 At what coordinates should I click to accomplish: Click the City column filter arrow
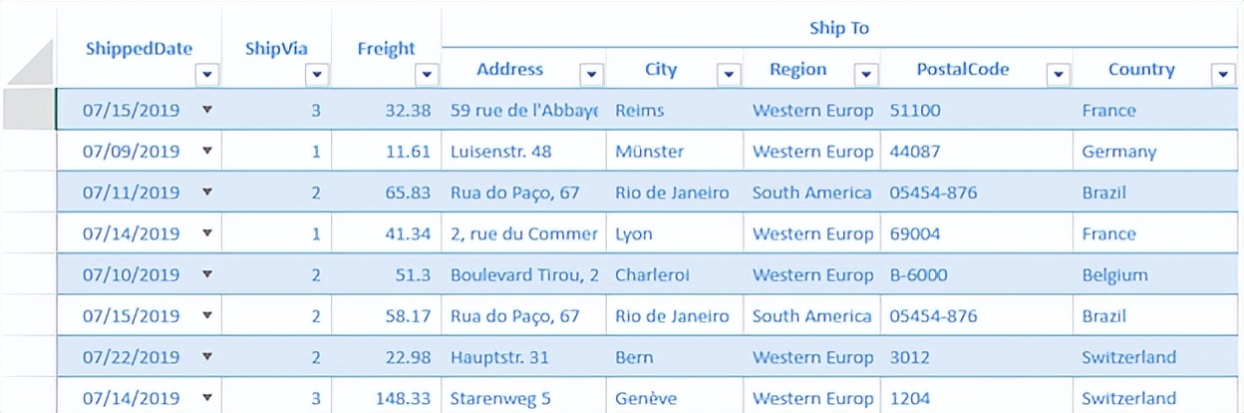pos(730,74)
